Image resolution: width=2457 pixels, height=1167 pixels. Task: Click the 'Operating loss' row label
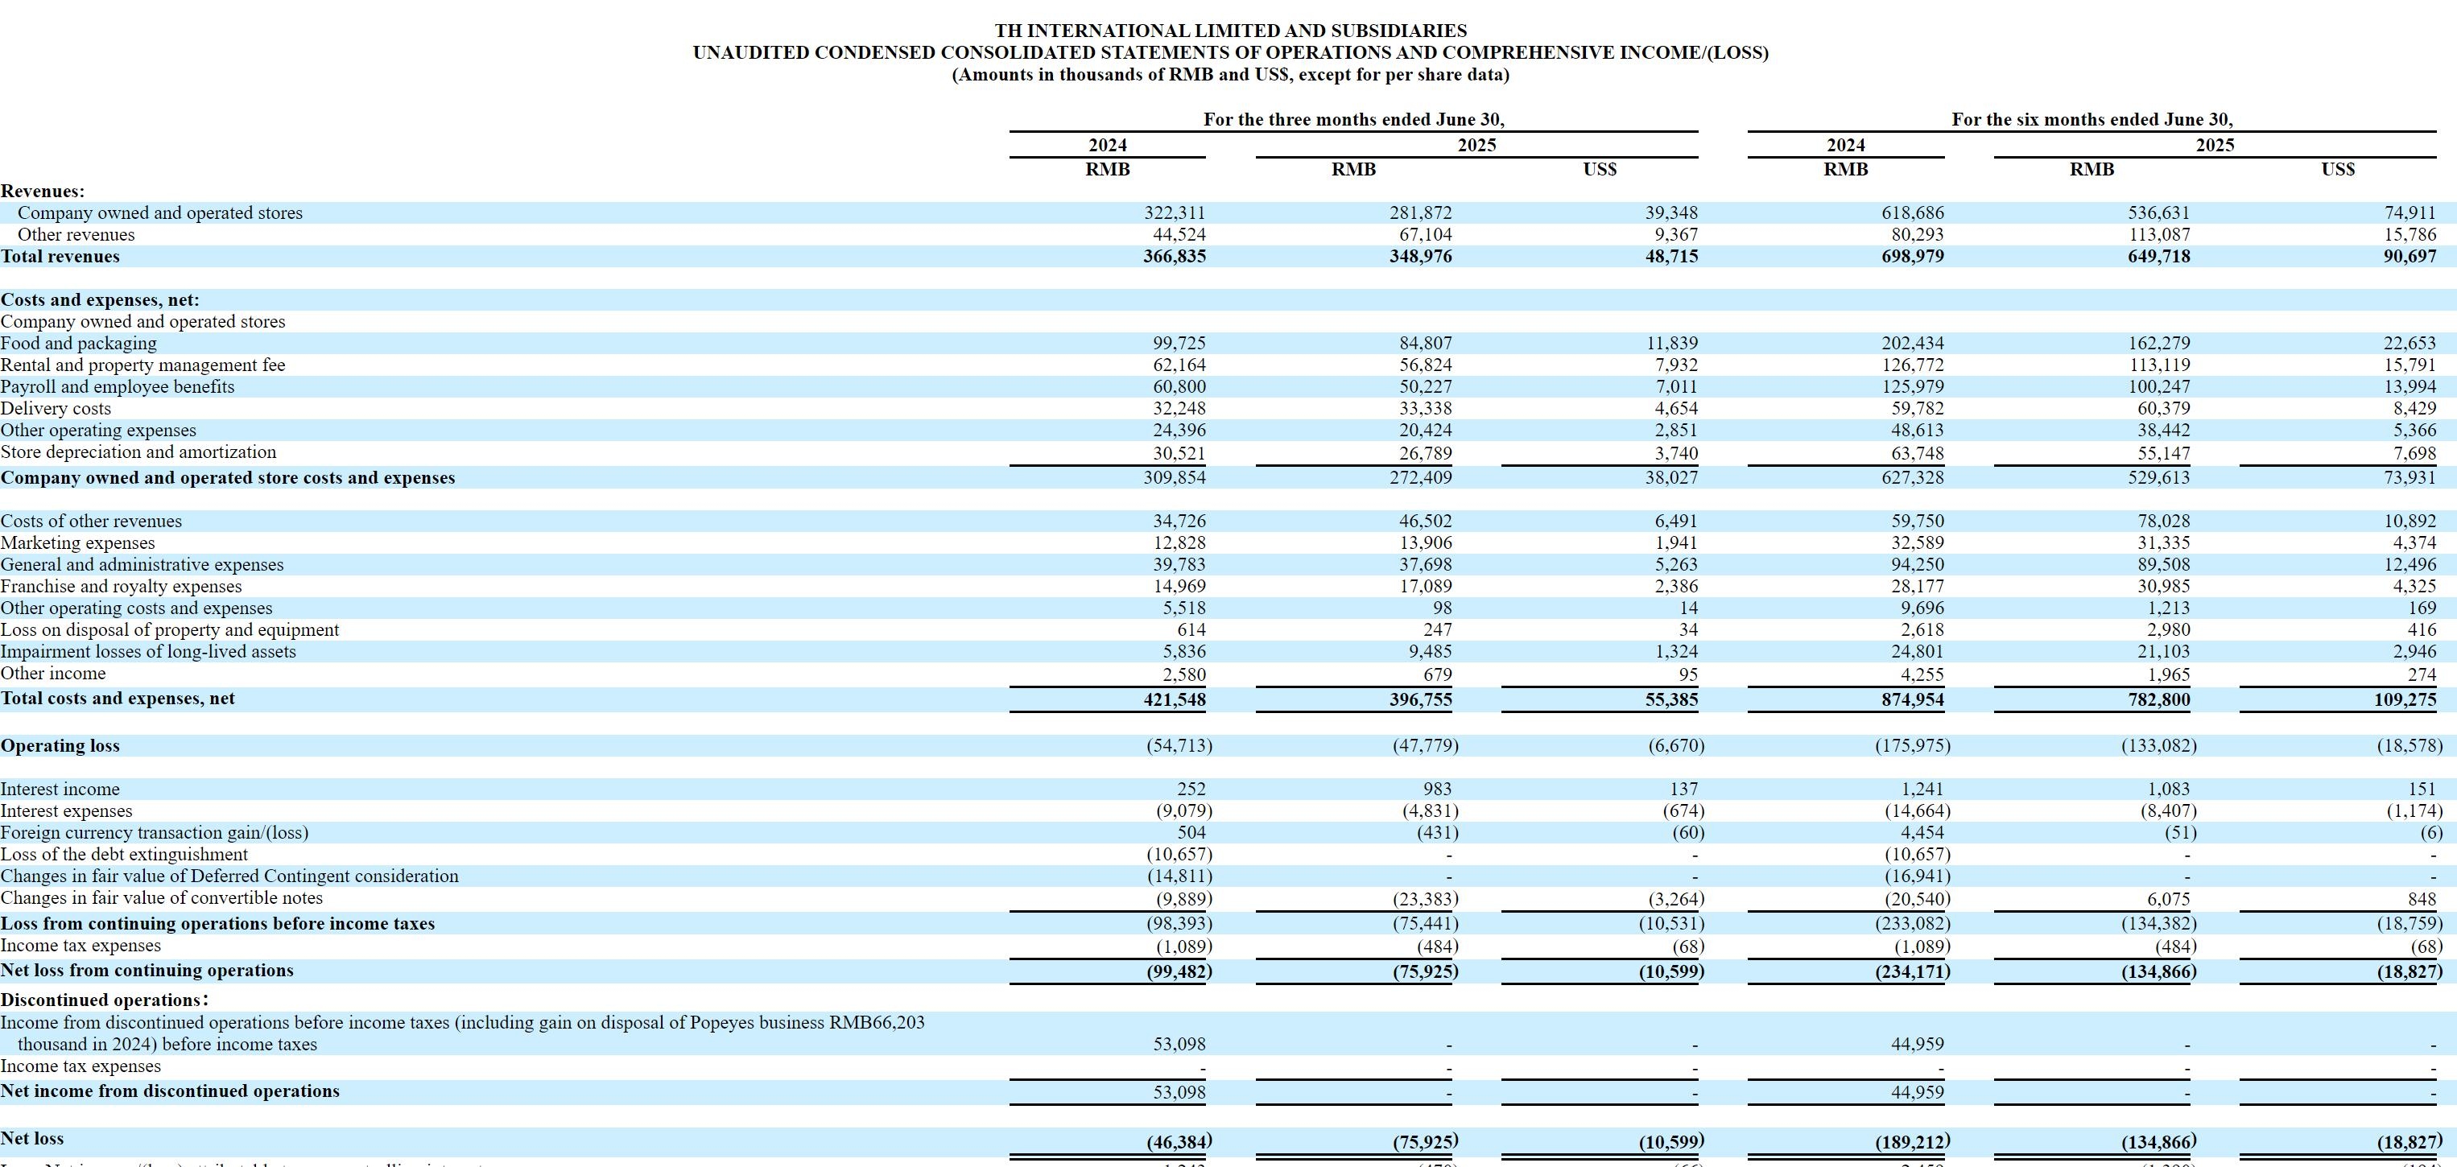[60, 745]
